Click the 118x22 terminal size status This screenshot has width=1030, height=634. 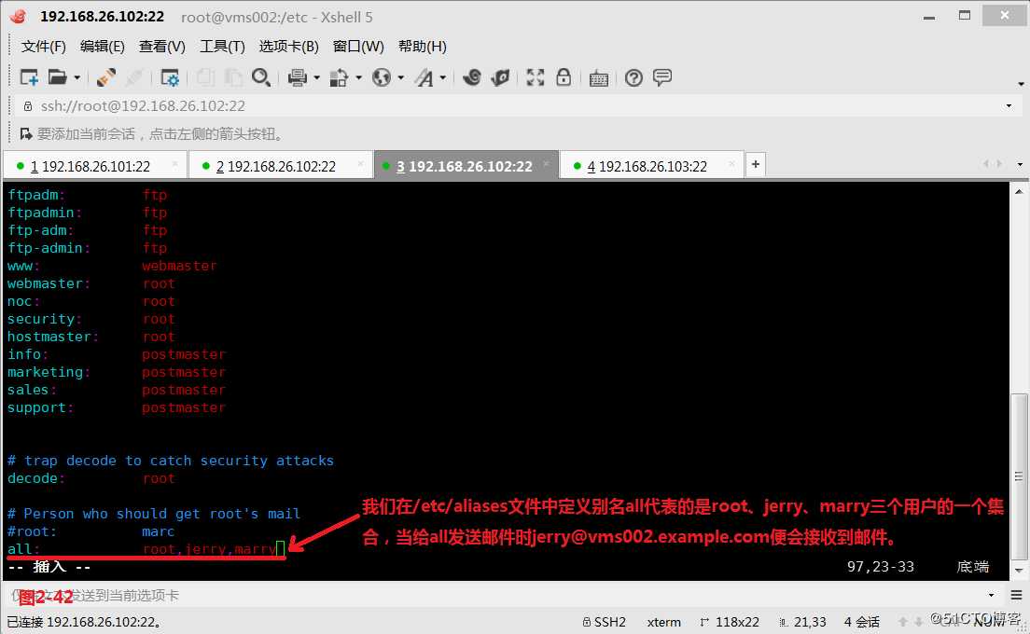tap(730, 622)
